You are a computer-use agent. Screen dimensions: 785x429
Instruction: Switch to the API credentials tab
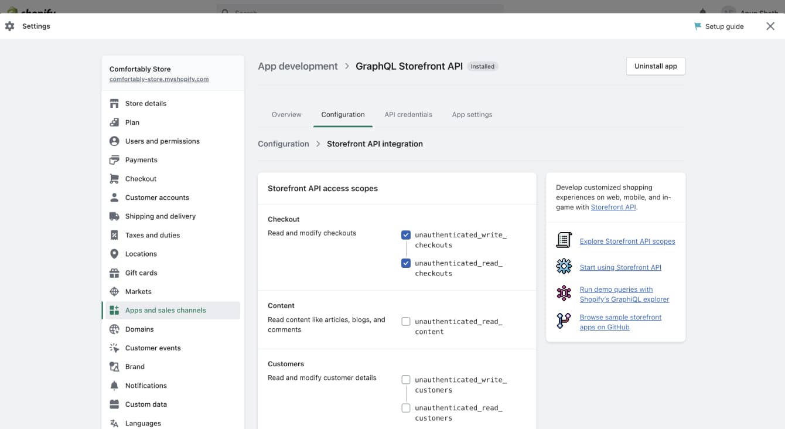click(408, 114)
